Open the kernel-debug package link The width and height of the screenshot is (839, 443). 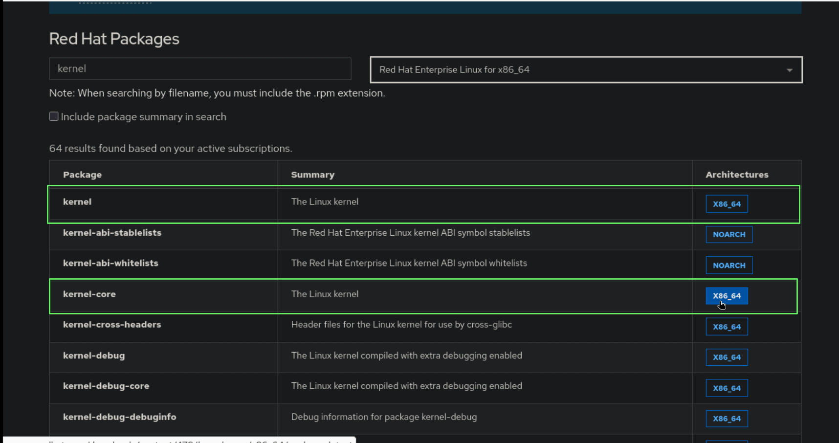[x=94, y=355]
